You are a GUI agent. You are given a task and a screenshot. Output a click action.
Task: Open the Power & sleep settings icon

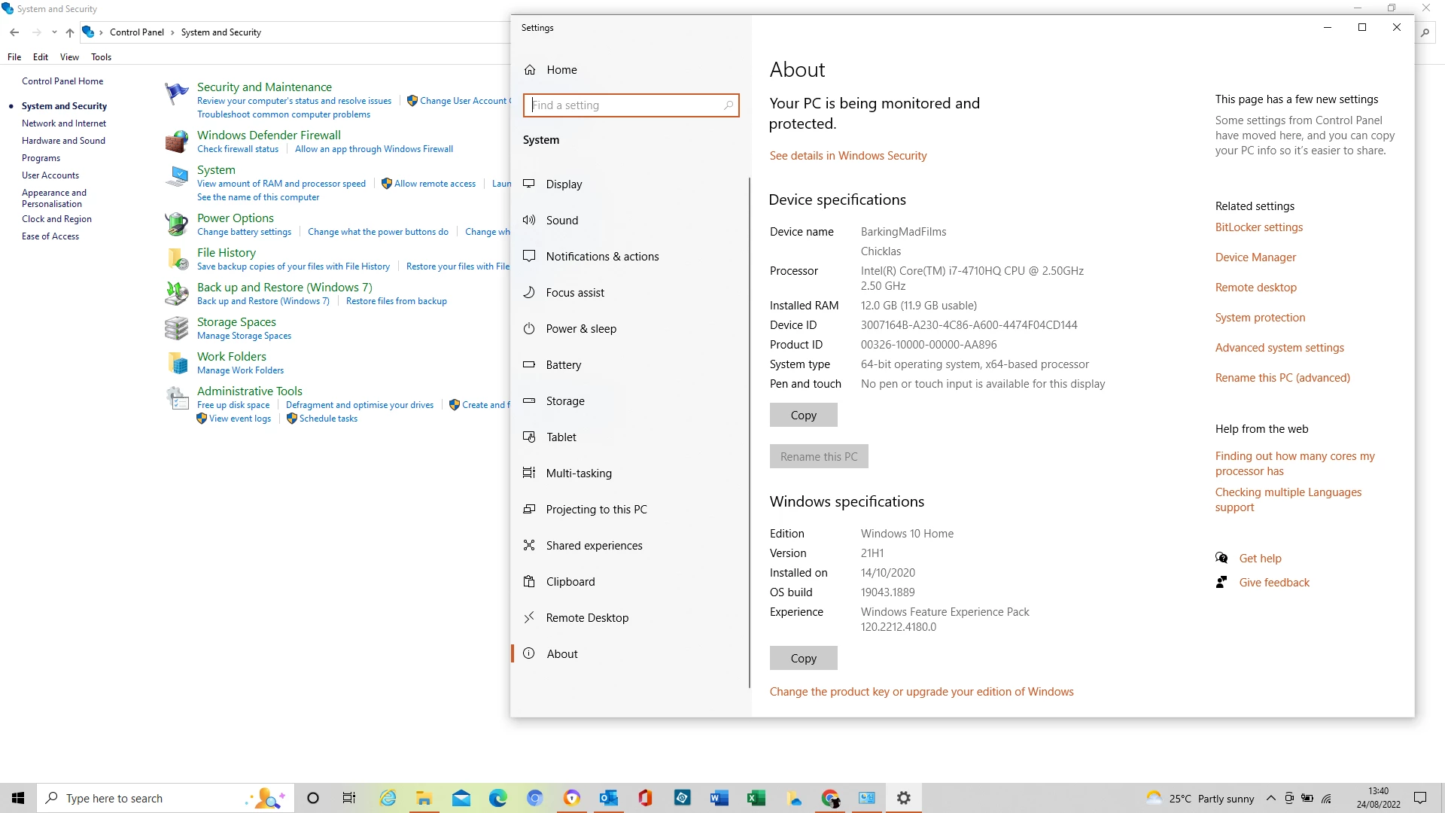pyautogui.click(x=529, y=328)
